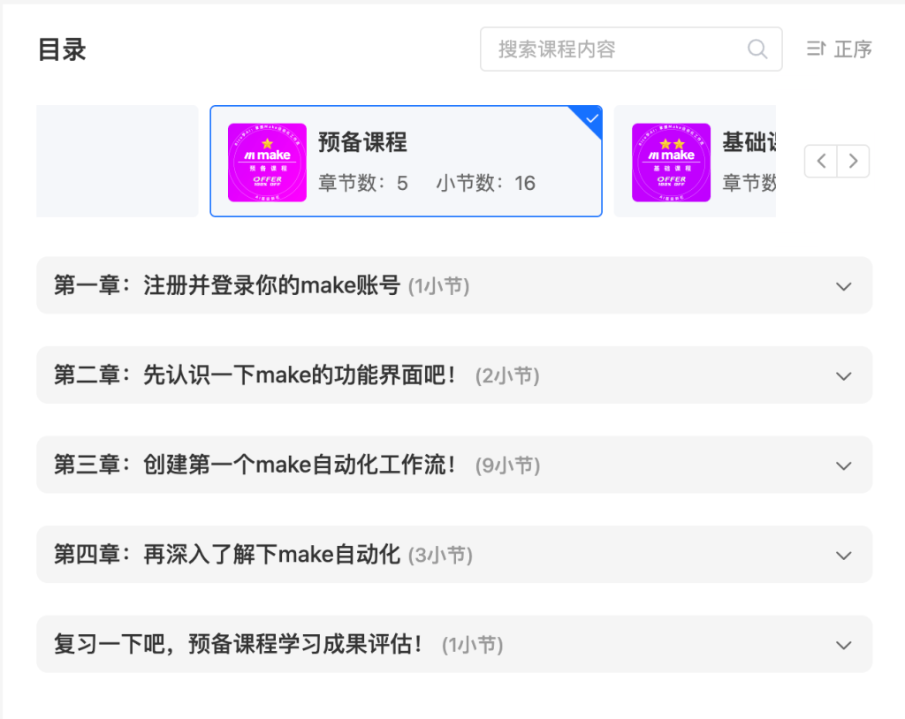Screen dimensions: 905x719
Task: Click the right arrow to scroll courses
Action: [853, 162]
